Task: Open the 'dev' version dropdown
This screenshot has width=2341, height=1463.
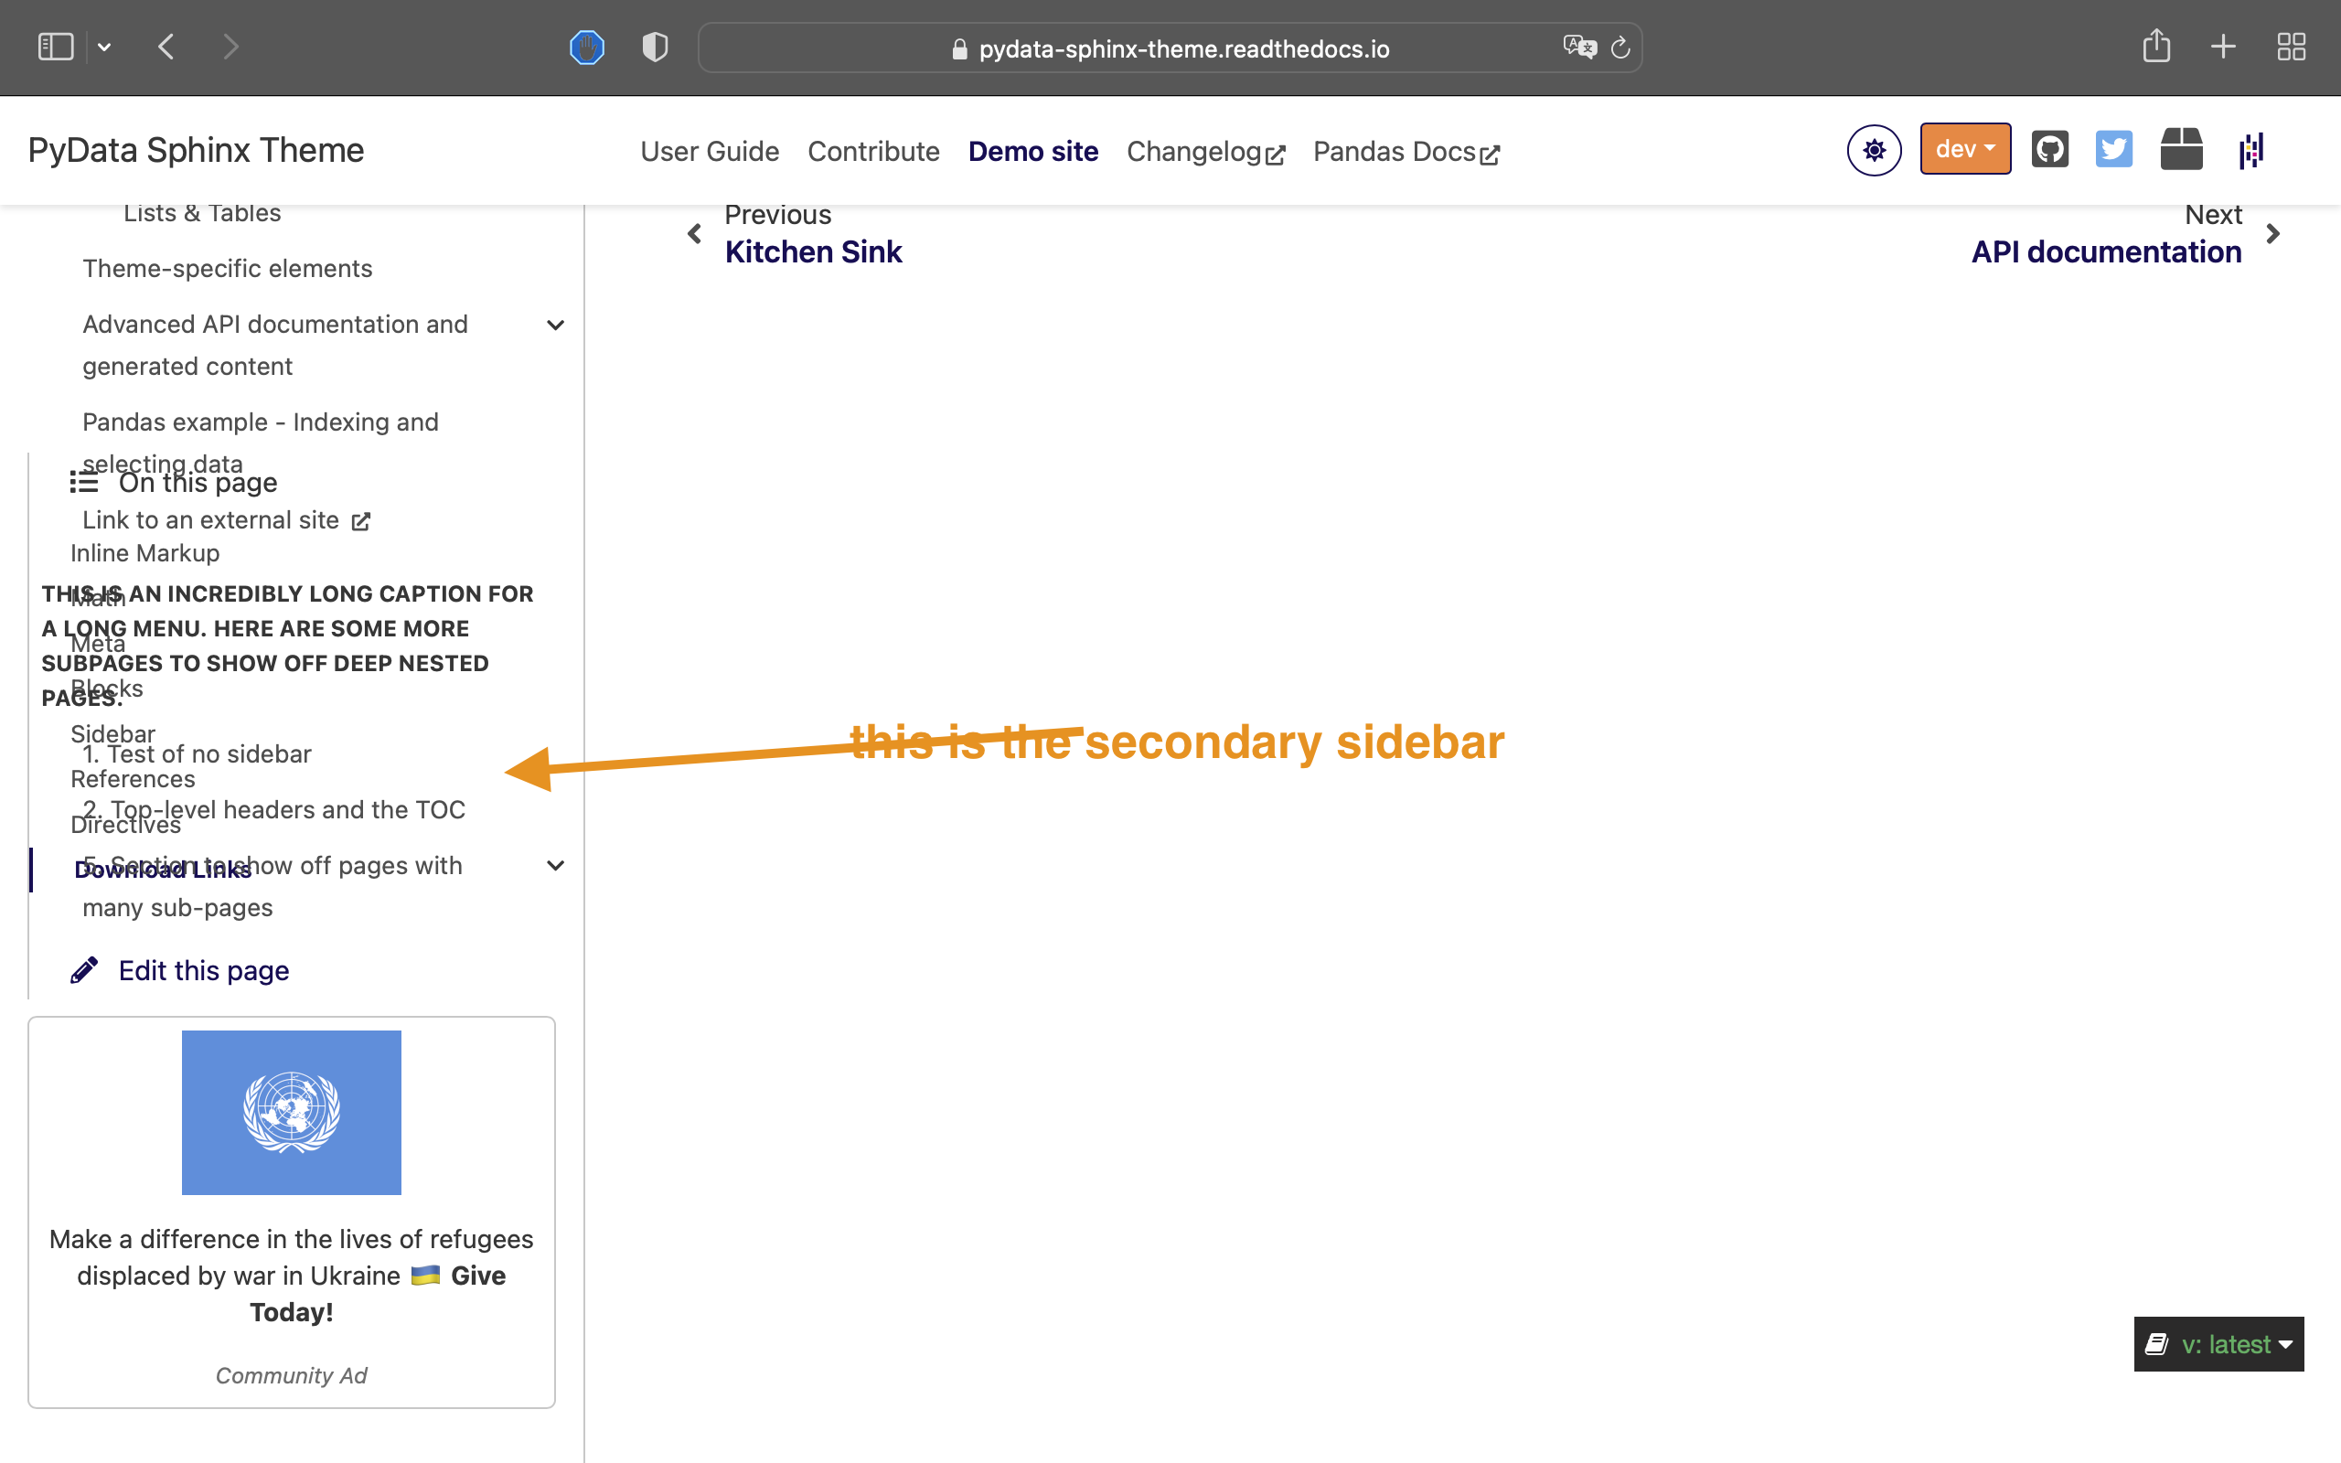Action: pyautogui.click(x=1964, y=148)
